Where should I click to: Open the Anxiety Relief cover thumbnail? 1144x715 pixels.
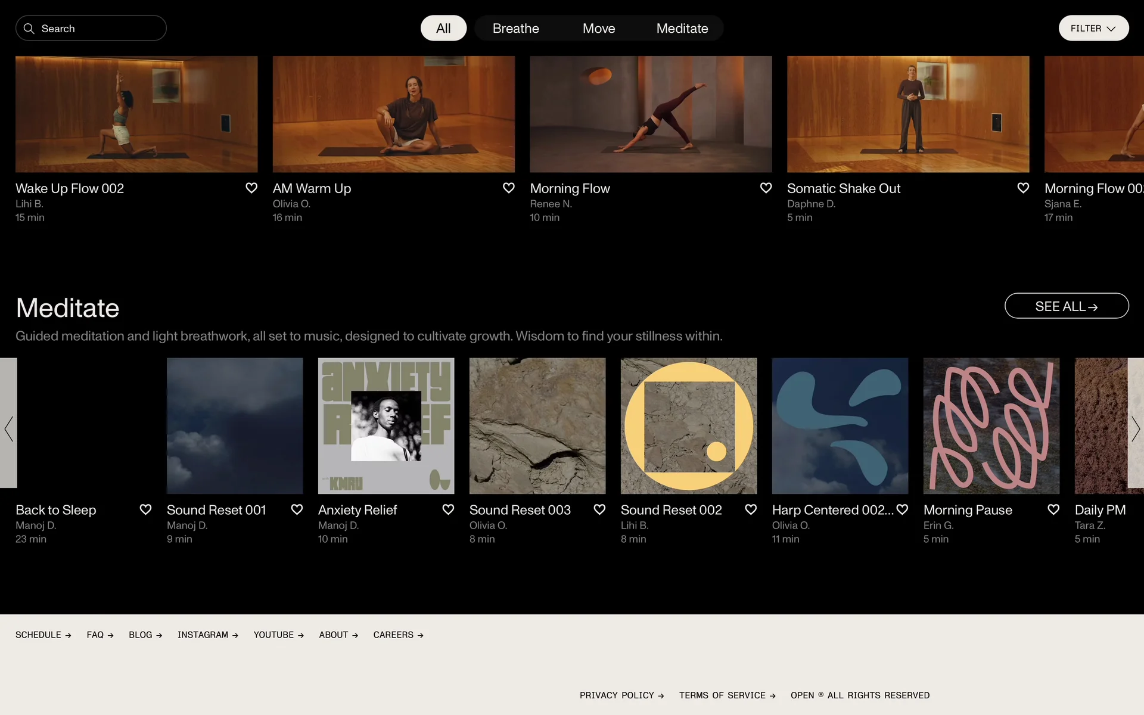click(386, 425)
